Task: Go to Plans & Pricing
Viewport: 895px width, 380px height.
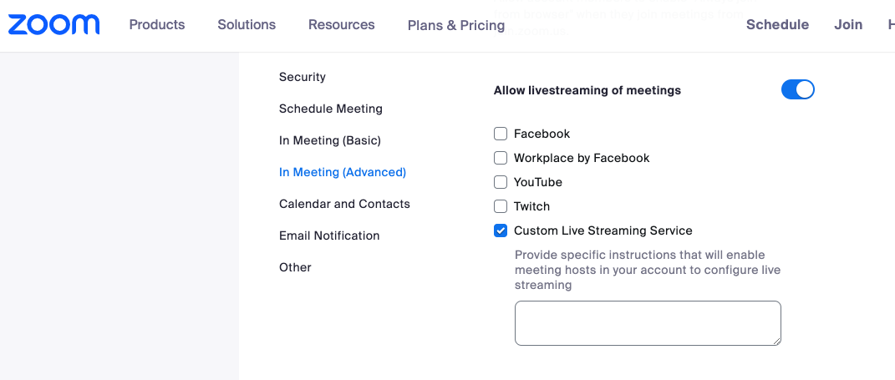Action: (x=456, y=26)
